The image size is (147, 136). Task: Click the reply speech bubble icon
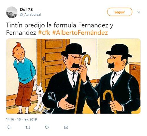tap(9, 127)
